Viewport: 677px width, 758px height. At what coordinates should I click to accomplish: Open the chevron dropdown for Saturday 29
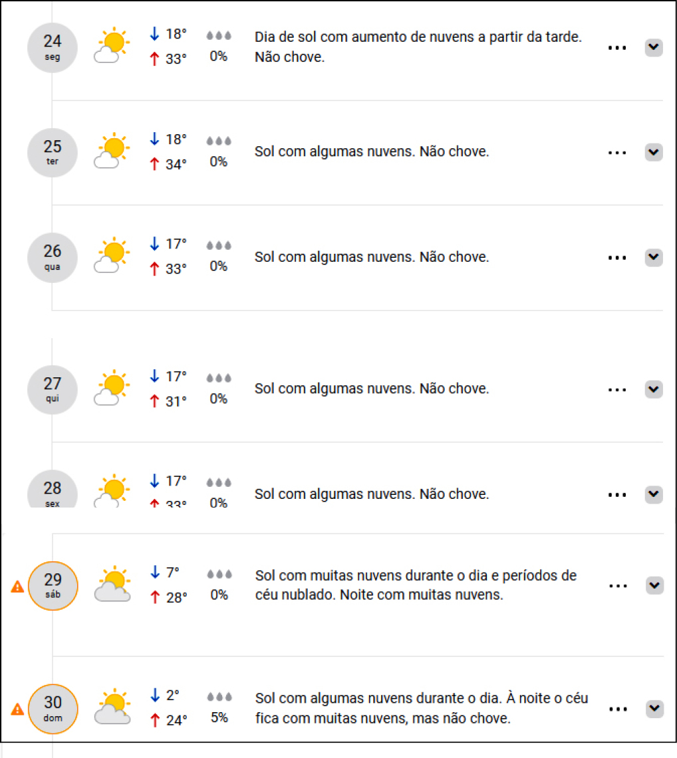654,585
